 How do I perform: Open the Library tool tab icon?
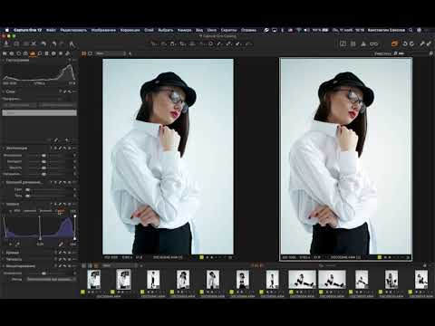pos(5,53)
